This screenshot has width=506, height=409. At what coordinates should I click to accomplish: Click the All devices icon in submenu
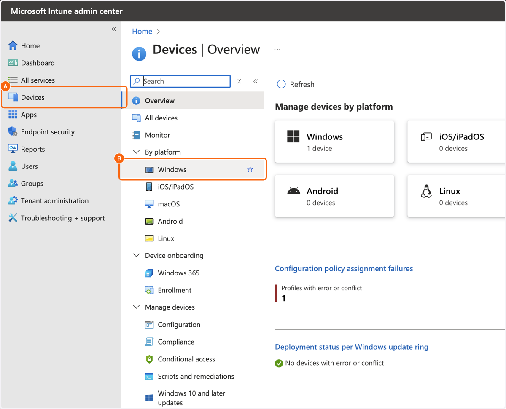coord(136,118)
